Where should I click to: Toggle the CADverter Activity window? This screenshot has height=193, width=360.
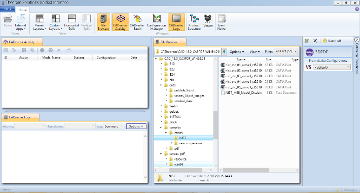(x=121, y=22)
